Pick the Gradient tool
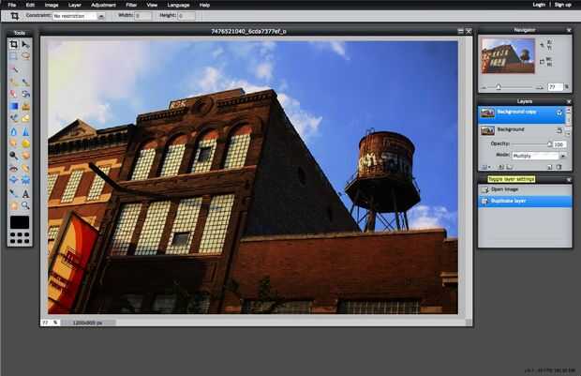581x376 pixels. click(14, 106)
